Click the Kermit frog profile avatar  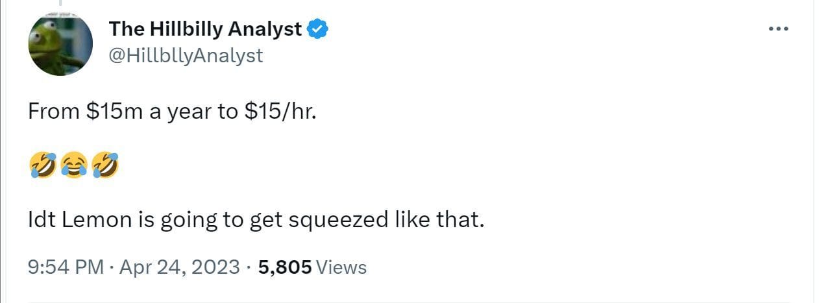click(x=60, y=44)
